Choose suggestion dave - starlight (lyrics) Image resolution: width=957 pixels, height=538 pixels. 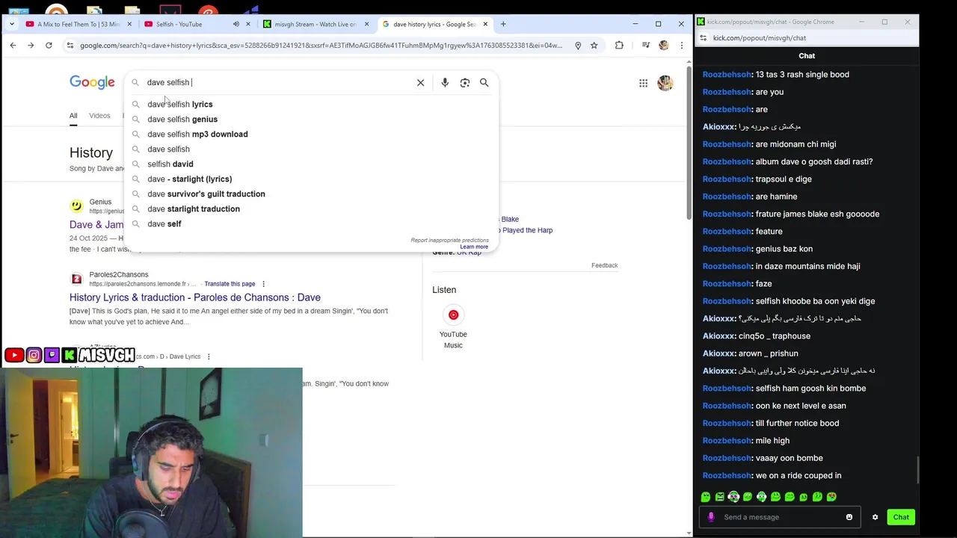click(311, 179)
